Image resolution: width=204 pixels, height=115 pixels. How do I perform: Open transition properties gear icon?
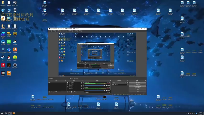tap(127, 83)
